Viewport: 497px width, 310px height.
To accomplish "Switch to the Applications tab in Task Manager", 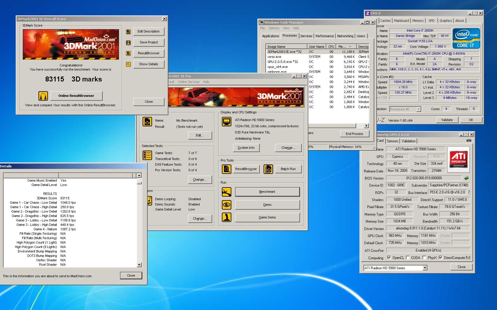I will click(270, 36).
